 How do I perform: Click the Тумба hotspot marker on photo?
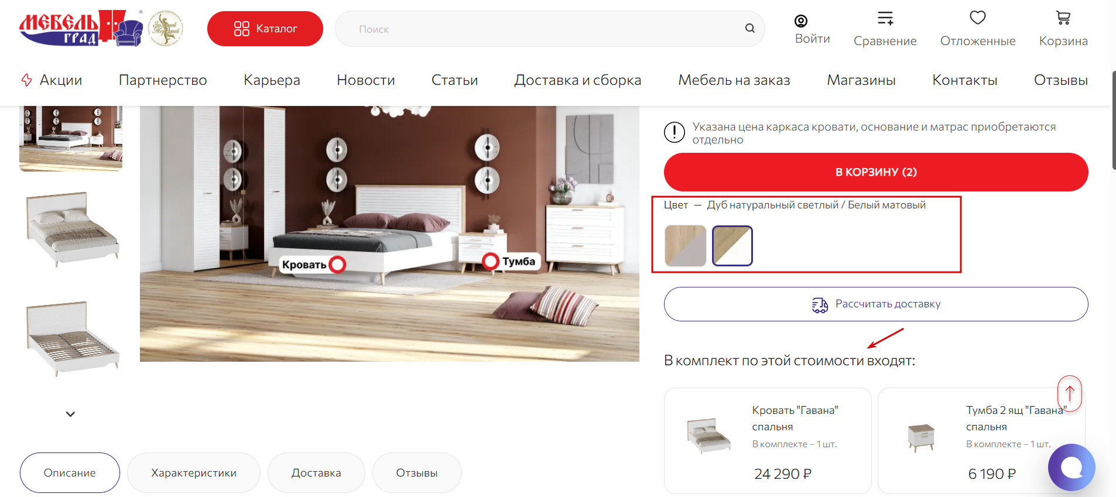tap(491, 261)
